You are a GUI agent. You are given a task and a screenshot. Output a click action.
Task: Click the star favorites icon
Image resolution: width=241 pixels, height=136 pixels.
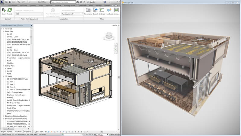pyautogui.click(x=84, y=2)
